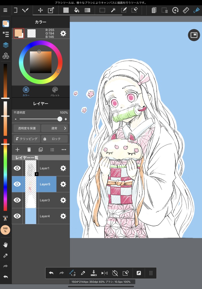This screenshot has width=202, height=289.
Task: Open Layer4 settings gear
Action: pos(63,216)
